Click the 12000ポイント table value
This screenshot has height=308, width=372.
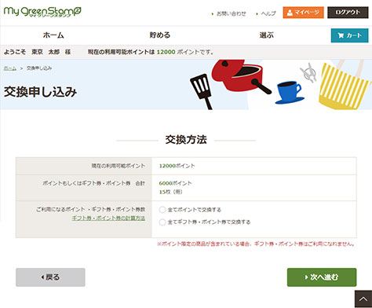point(177,166)
